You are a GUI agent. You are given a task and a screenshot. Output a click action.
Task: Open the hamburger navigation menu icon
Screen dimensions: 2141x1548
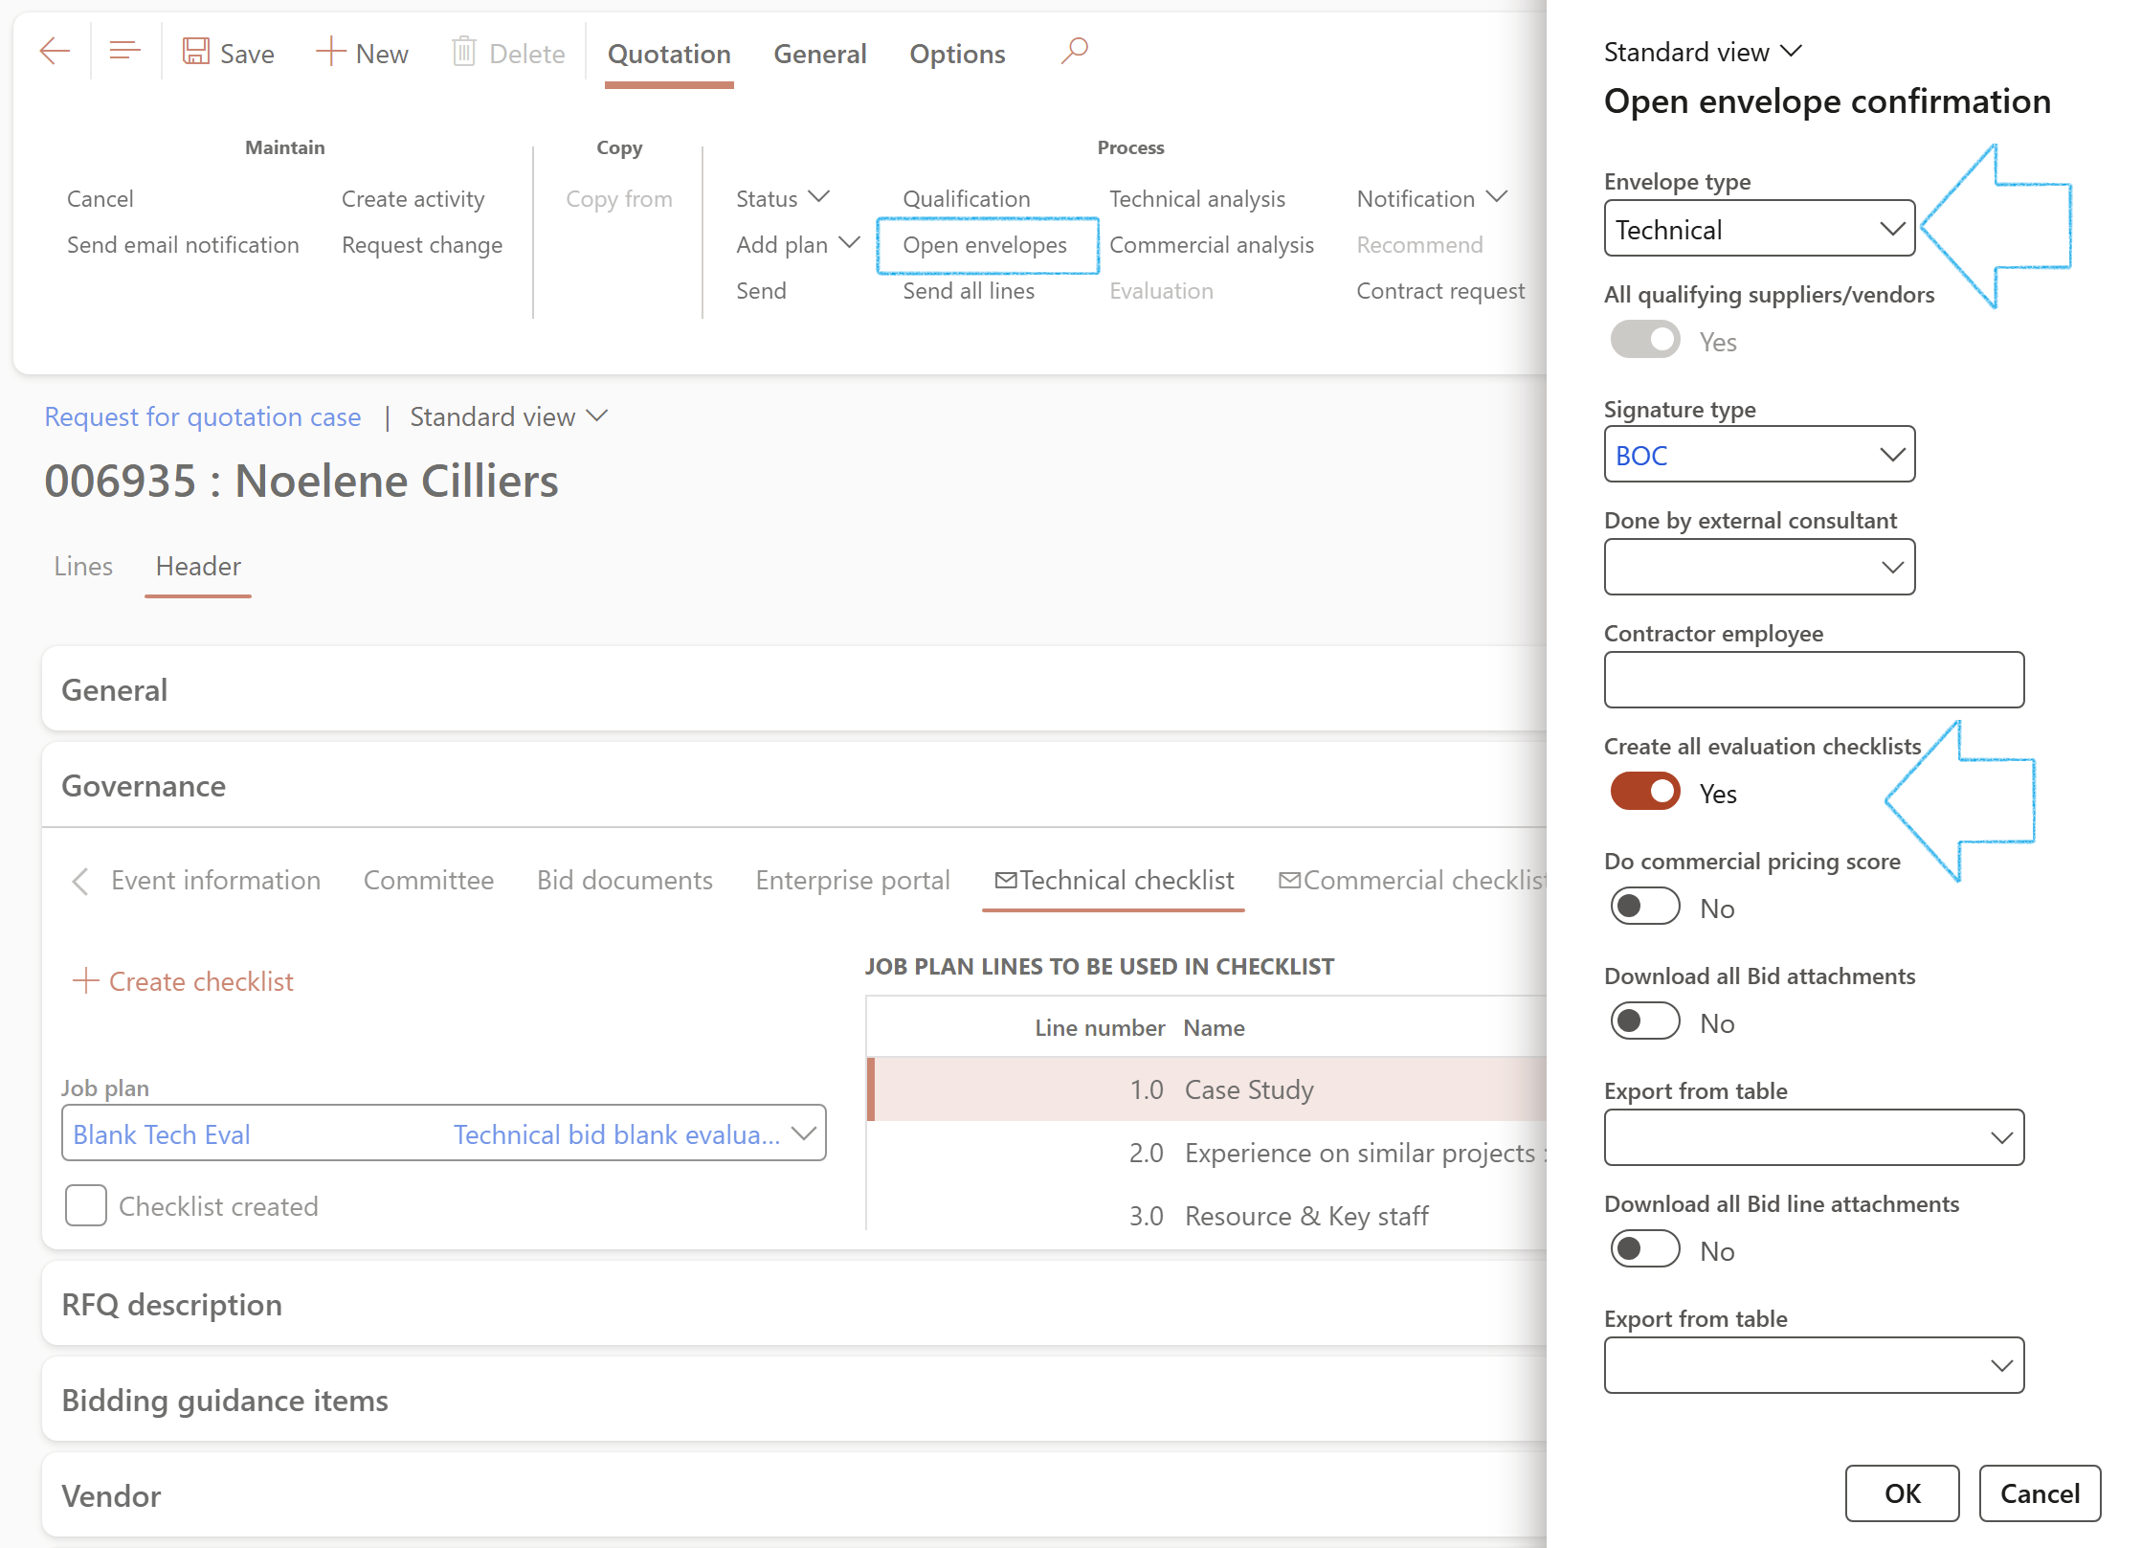pyautogui.click(x=124, y=52)
